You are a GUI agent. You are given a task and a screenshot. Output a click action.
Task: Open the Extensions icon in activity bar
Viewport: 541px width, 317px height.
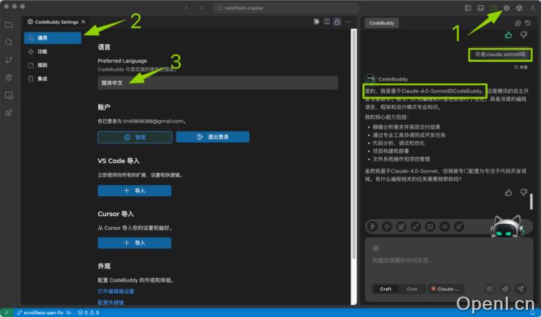point(9,113)
